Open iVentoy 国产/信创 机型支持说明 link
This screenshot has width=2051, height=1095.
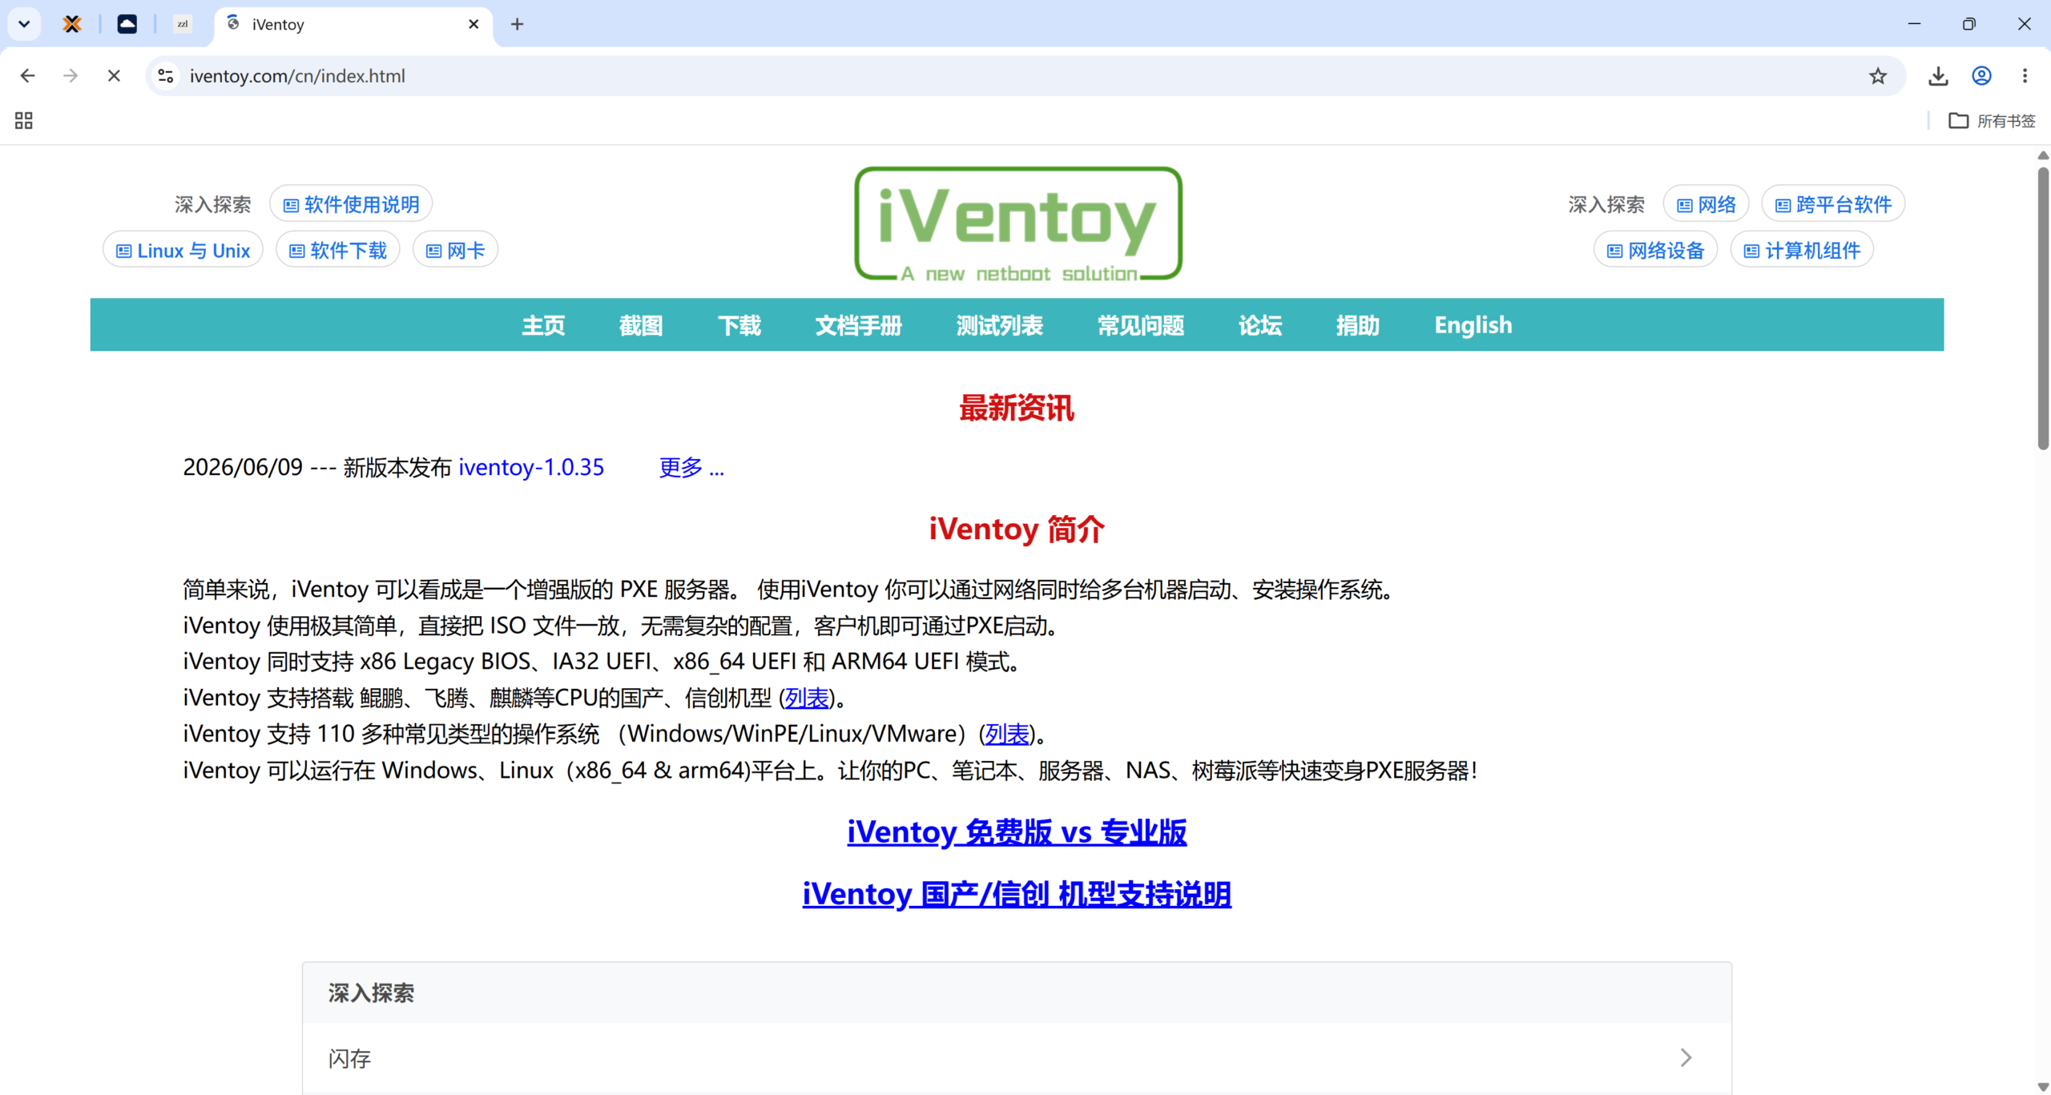point(1017,894)
